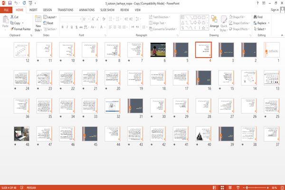Select slide 32 thumbnail
285x190 pixels.
click(113, 106)
